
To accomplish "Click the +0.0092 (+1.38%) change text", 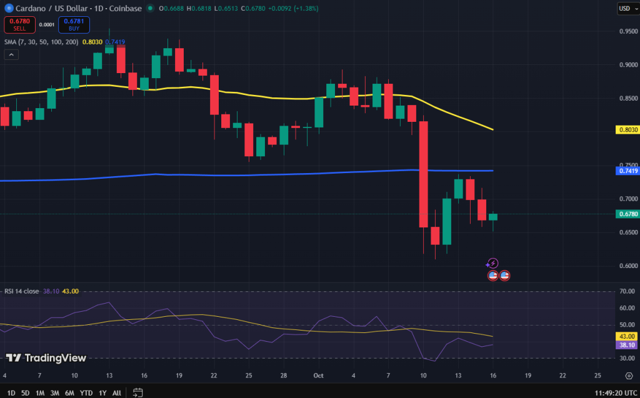I will pos(293,8).
